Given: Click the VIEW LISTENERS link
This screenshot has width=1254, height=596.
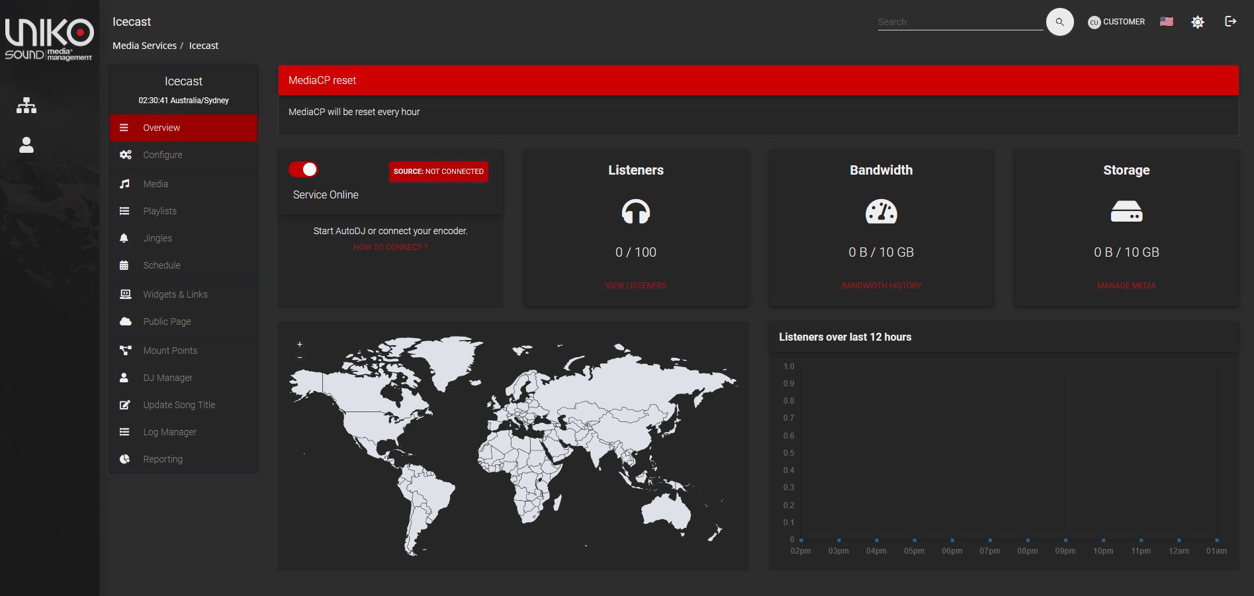Looking at the screenshot, I should (x=636, y=286).
